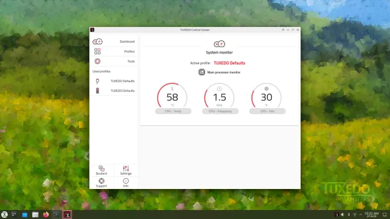Select the mains-power TUXEDO Defaults profile
390x219 pixels.
tap(113, 81)
